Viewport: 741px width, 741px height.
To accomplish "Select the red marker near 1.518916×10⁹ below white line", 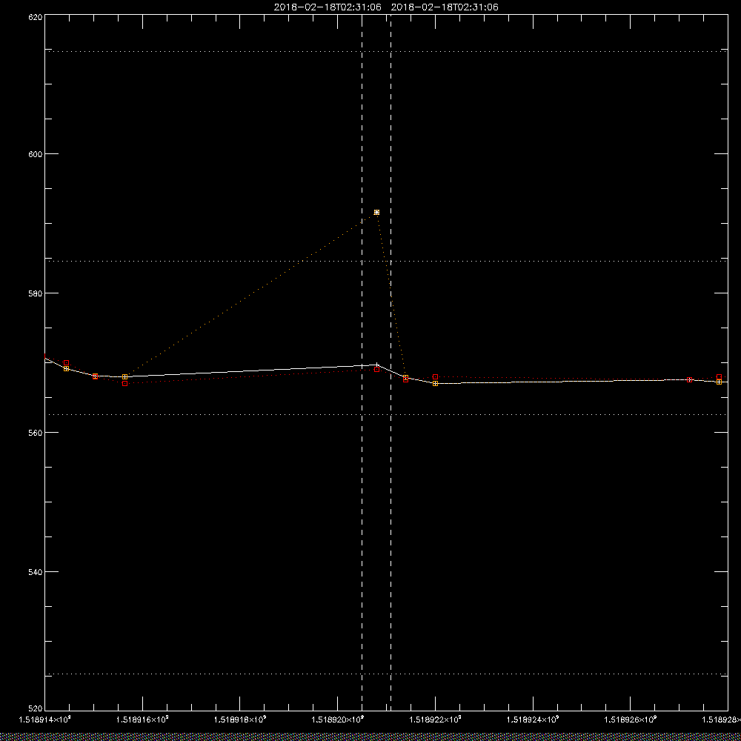I will (124, 383).
